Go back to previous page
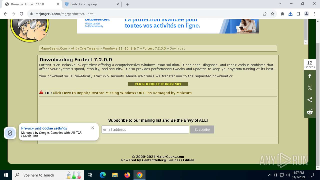320x180 pixels. (5, 14)
